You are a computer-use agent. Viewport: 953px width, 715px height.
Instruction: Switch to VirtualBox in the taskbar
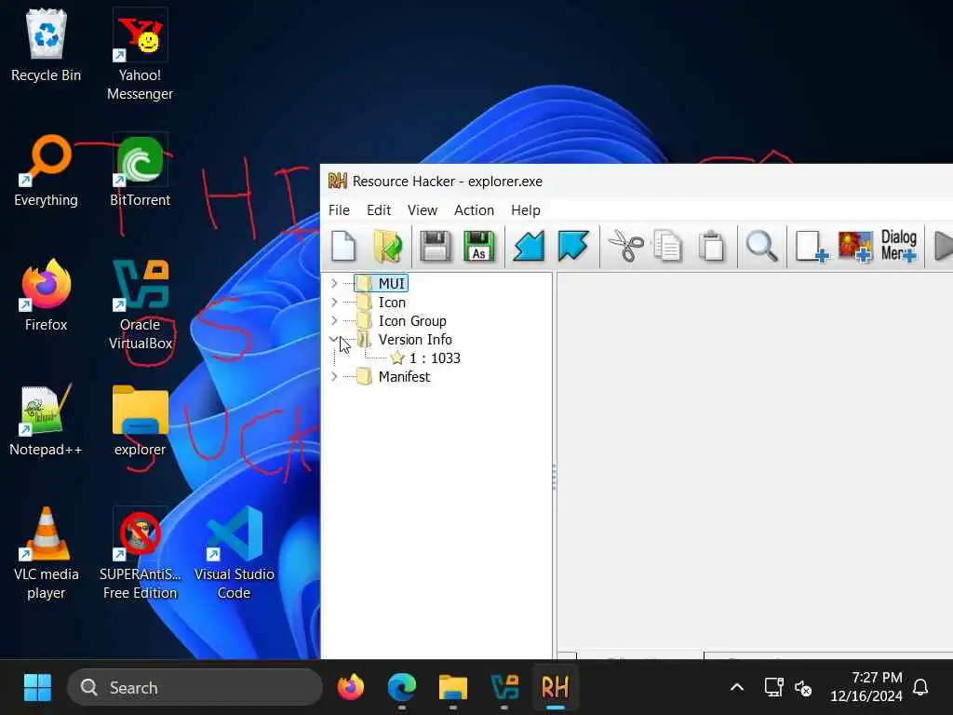504,688
